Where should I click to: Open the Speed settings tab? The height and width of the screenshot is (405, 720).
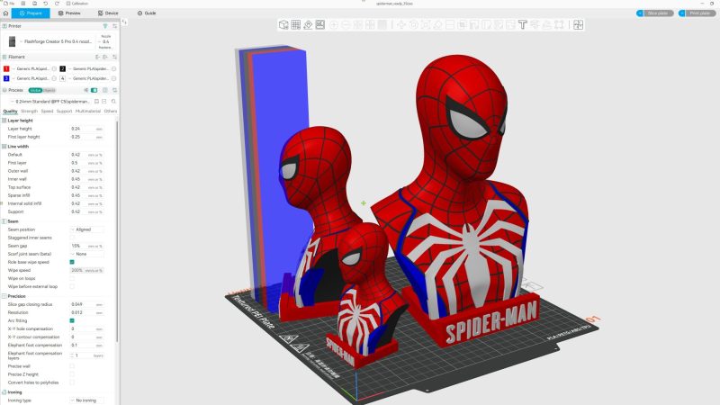point(48,111)
